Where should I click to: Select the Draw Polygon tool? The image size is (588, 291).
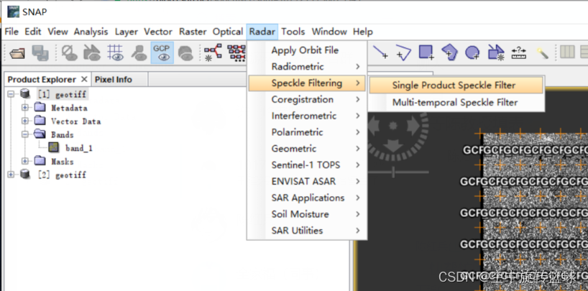(449, 53)
